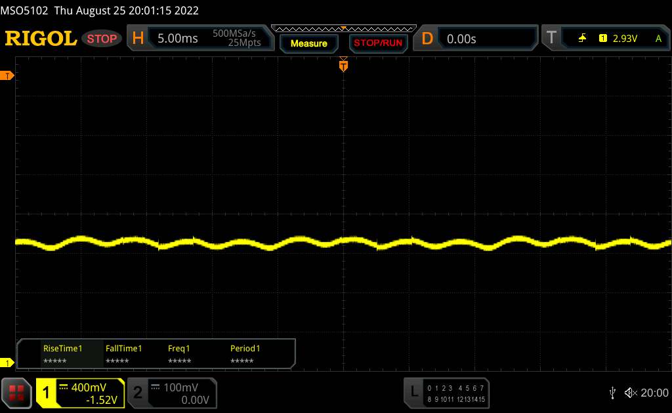This screenshot has width=672, height=413.
Task: Open the 2.93V trigger level setting
Action: point(626,39)
